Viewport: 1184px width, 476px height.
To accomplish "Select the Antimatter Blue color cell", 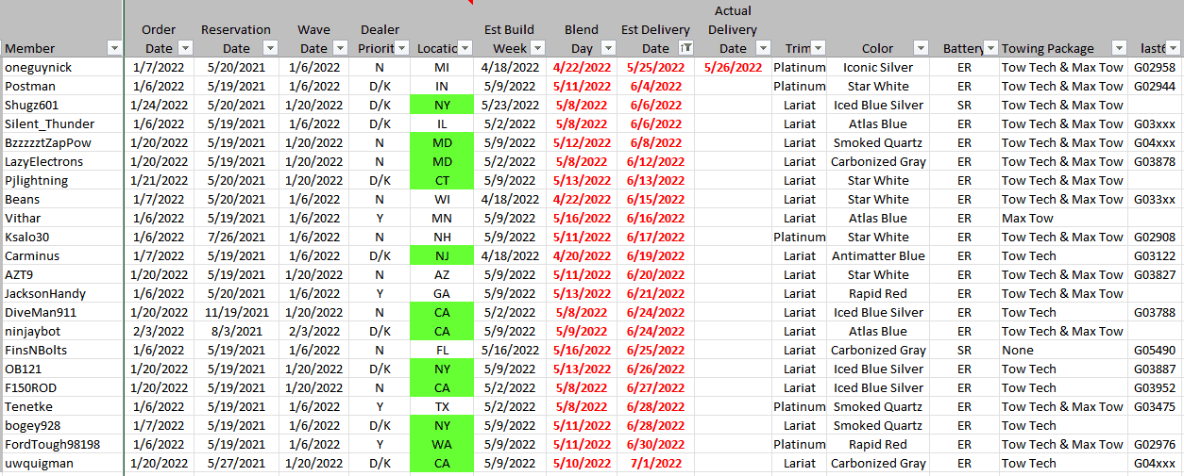I will click(x=877, y=255).
